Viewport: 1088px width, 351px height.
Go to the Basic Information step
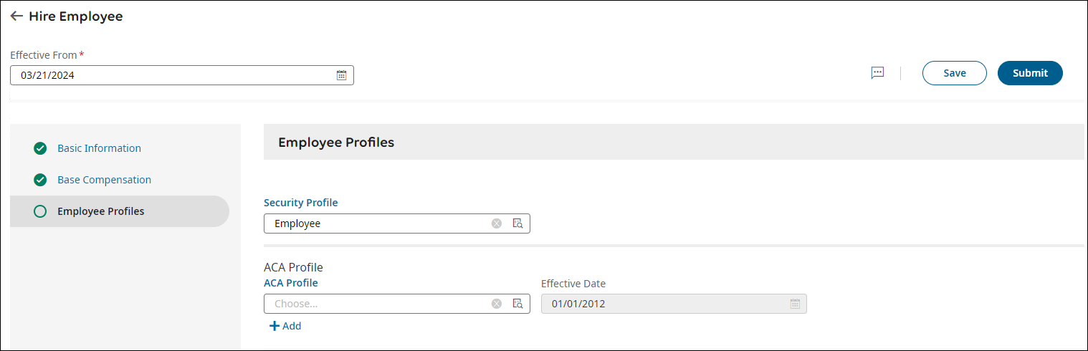pyautogui.click(x=99, y=148)
